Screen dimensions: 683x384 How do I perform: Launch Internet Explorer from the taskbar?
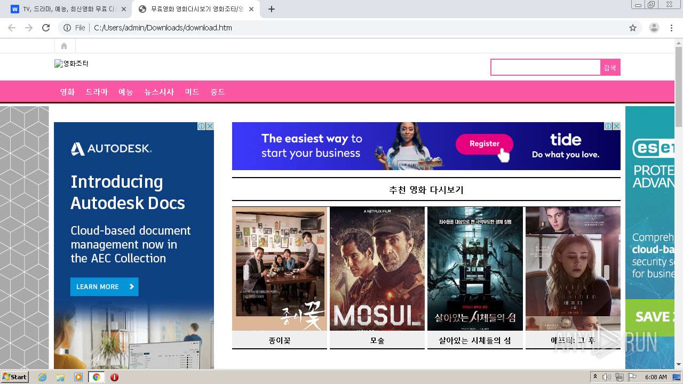42,377
